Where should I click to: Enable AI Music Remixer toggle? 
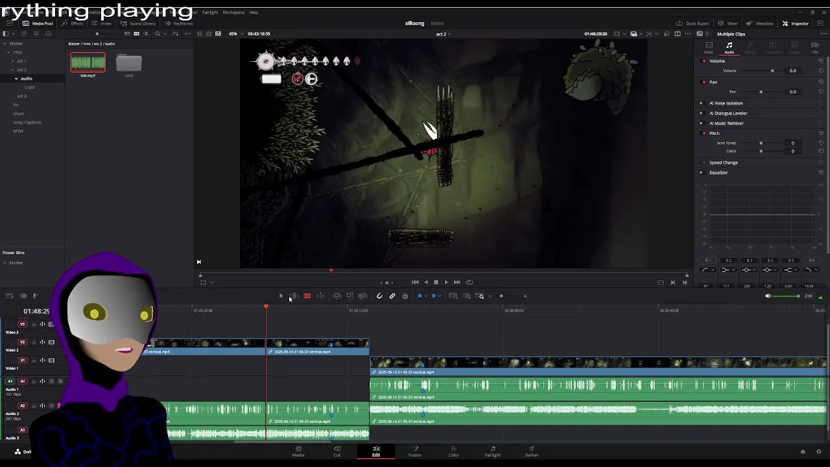(701, 123)
